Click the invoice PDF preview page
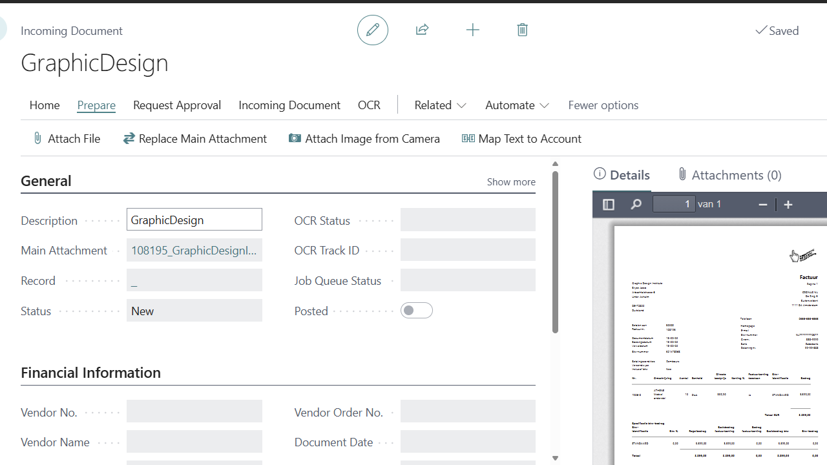The height and width of the screenshot is (465, 827). [720, 346]
